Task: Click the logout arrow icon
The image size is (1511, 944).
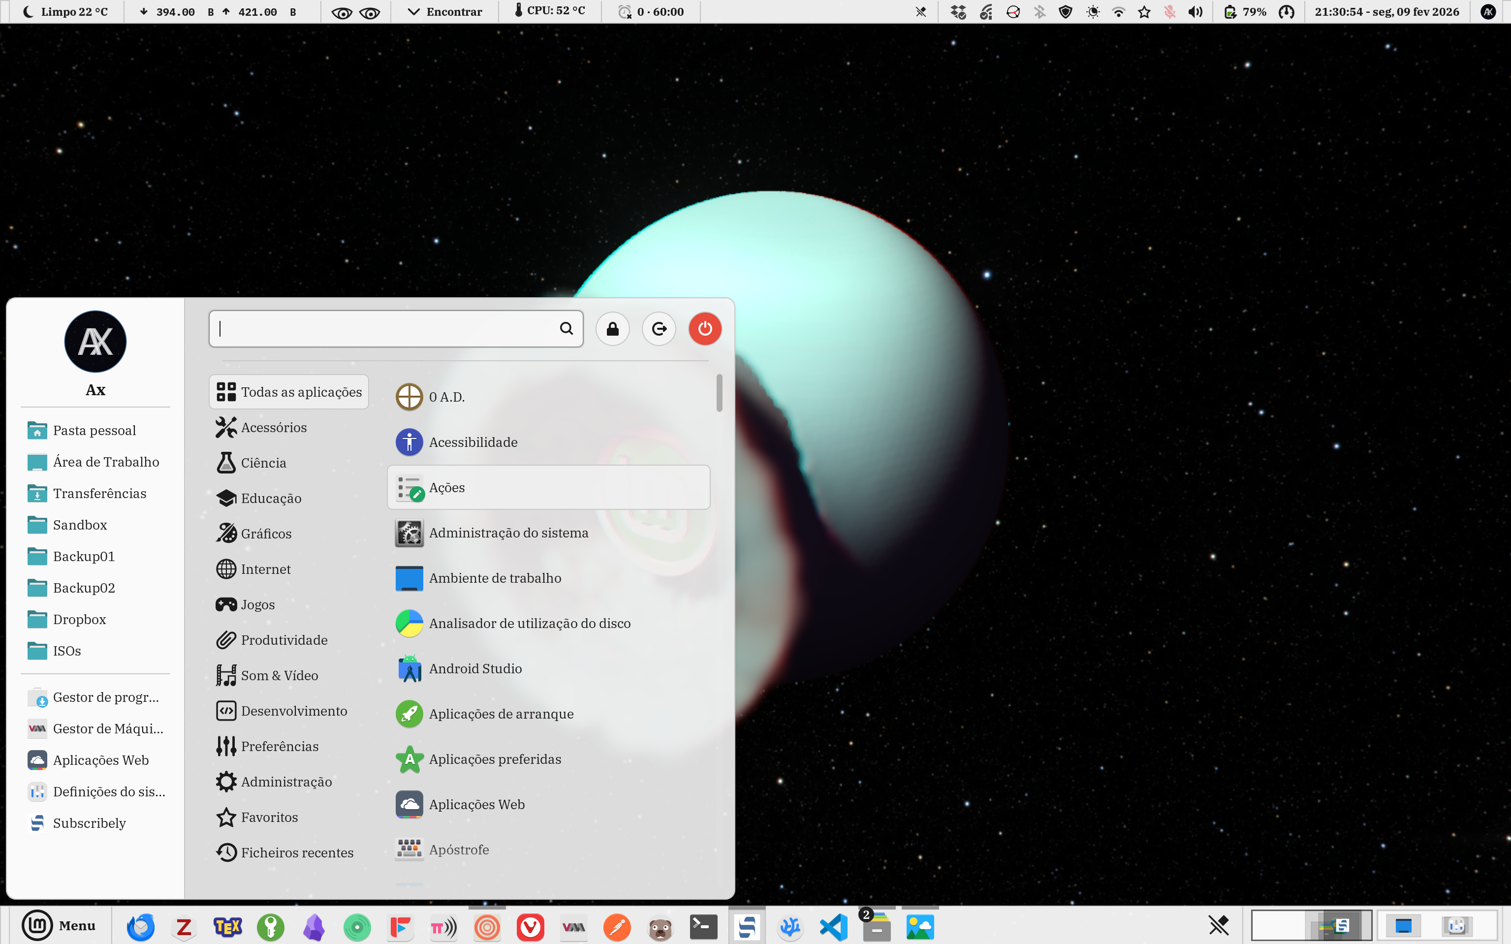Action: (659, 328)
